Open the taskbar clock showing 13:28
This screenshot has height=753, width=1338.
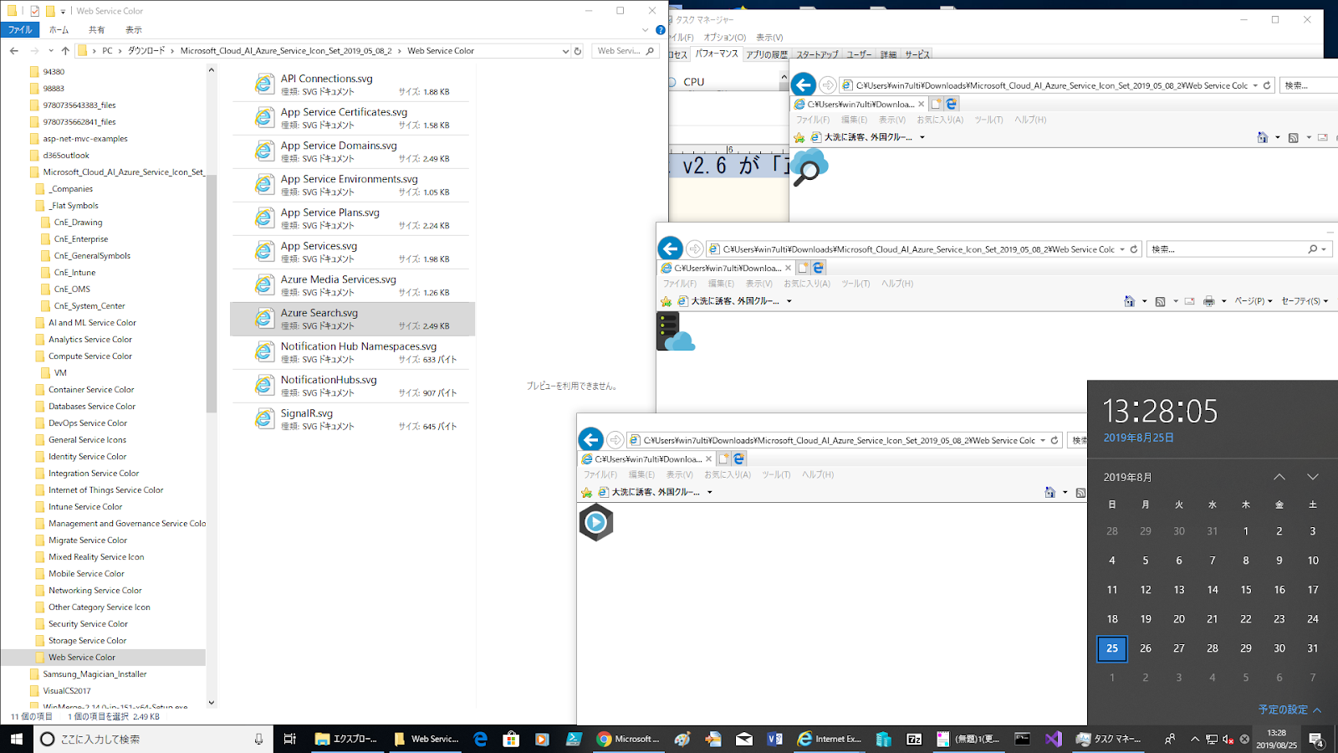pyautogui.click(x=1276, y=739)
